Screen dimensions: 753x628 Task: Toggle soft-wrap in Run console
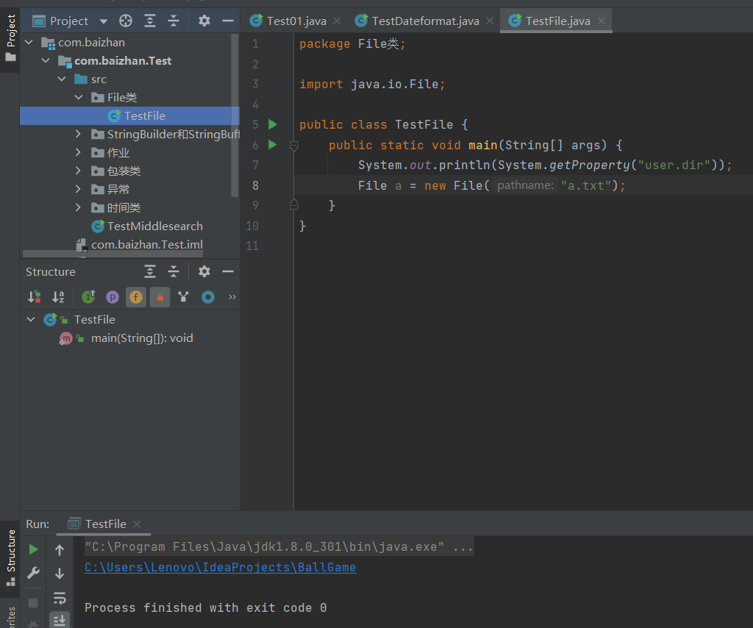60,599
